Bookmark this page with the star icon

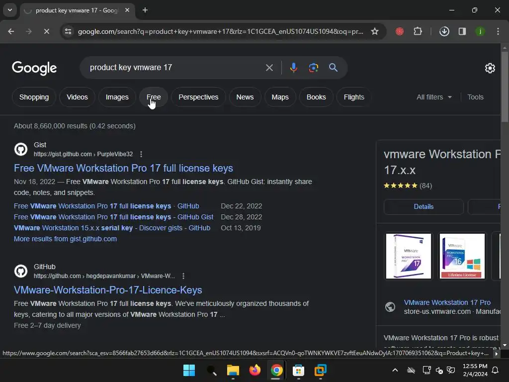point(375,31)
